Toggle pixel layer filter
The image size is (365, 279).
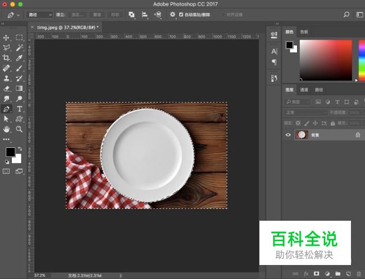tap(318, 102)
